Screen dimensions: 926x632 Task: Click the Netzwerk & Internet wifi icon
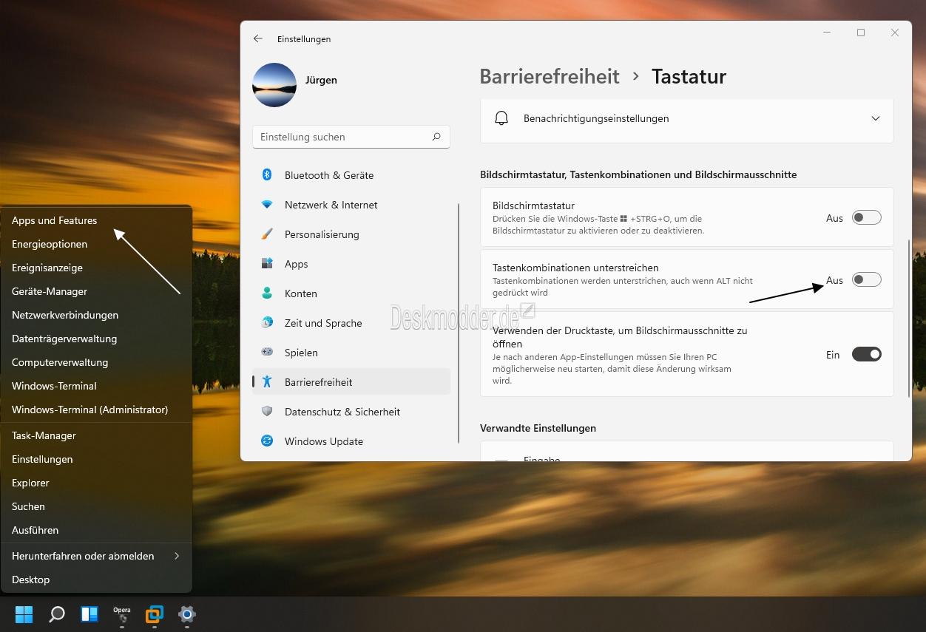tap(267, 205)
